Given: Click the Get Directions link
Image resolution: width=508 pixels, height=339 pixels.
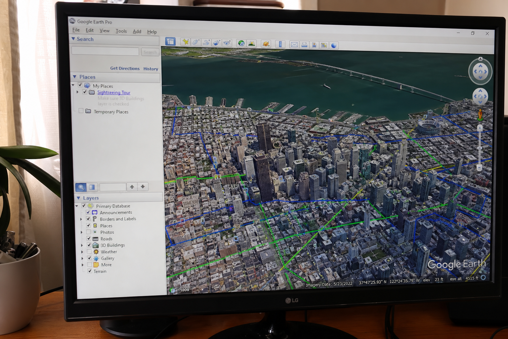Looking at the screenshot, I should click(125, 68).
